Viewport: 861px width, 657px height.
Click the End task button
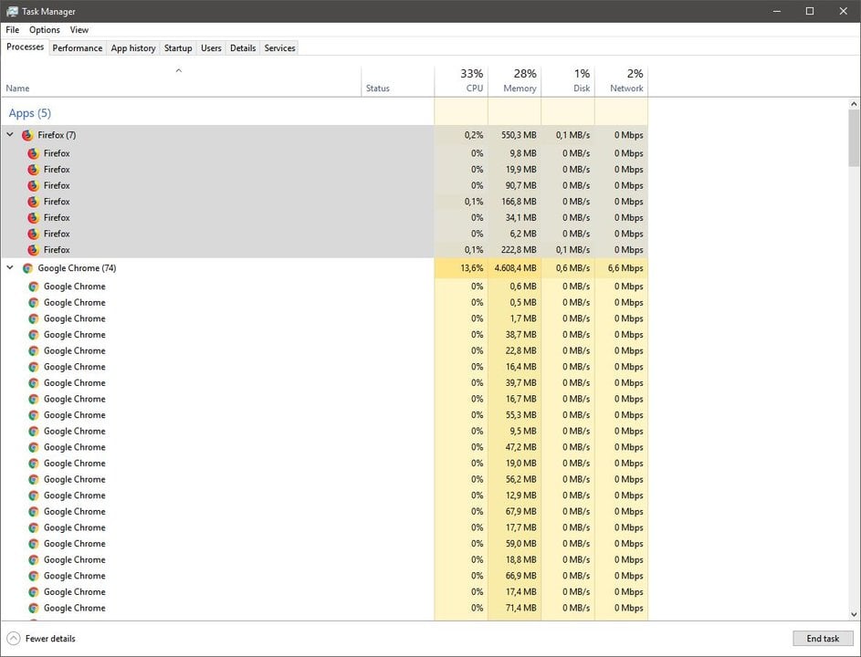pos(823,639)
